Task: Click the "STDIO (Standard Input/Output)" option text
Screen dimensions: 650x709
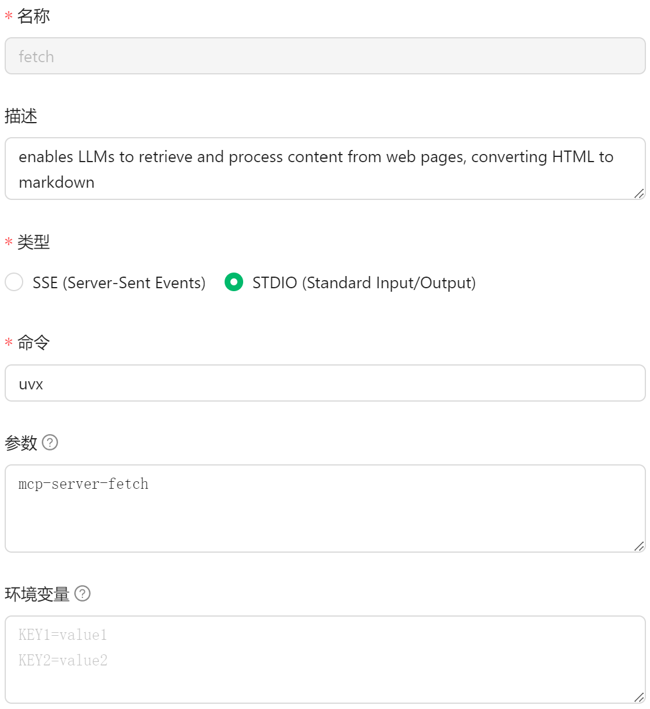Action: click(364, 283)
